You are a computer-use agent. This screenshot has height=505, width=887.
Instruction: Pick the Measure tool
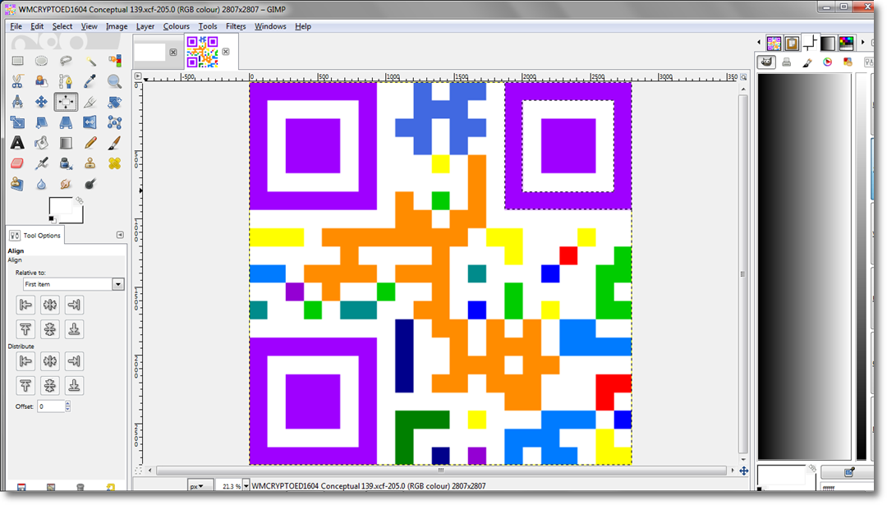tap(17, 102)
